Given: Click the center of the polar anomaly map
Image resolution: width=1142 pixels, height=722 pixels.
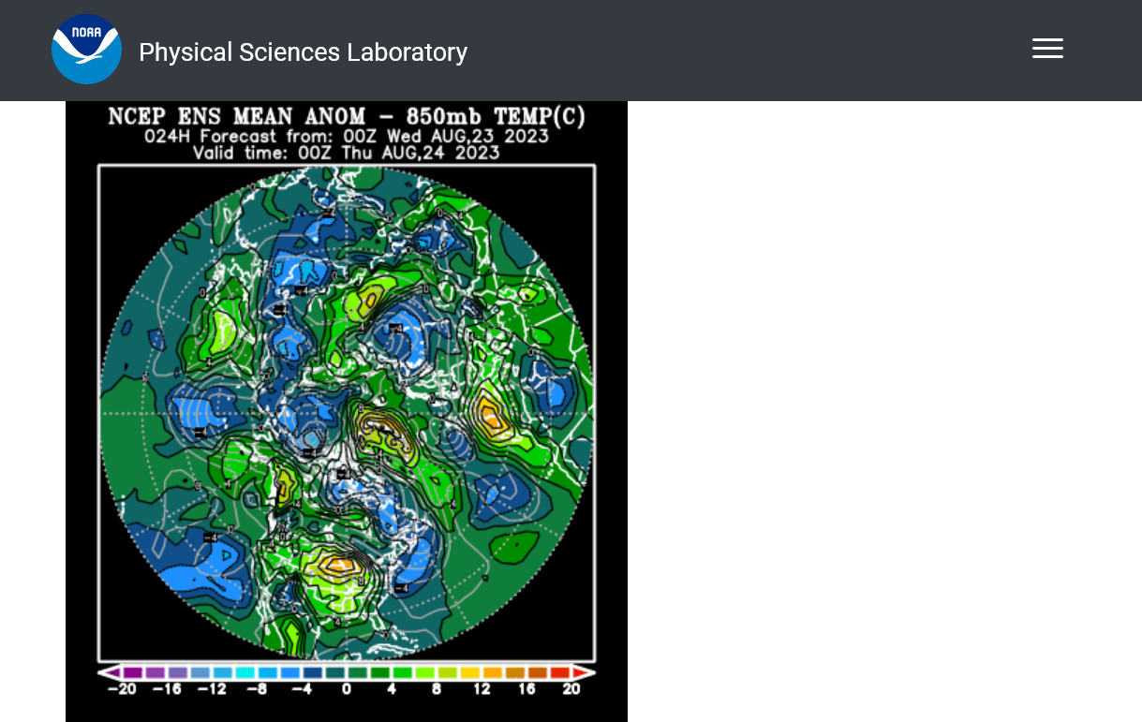Looking at the screenshot, I should point(347,414).
